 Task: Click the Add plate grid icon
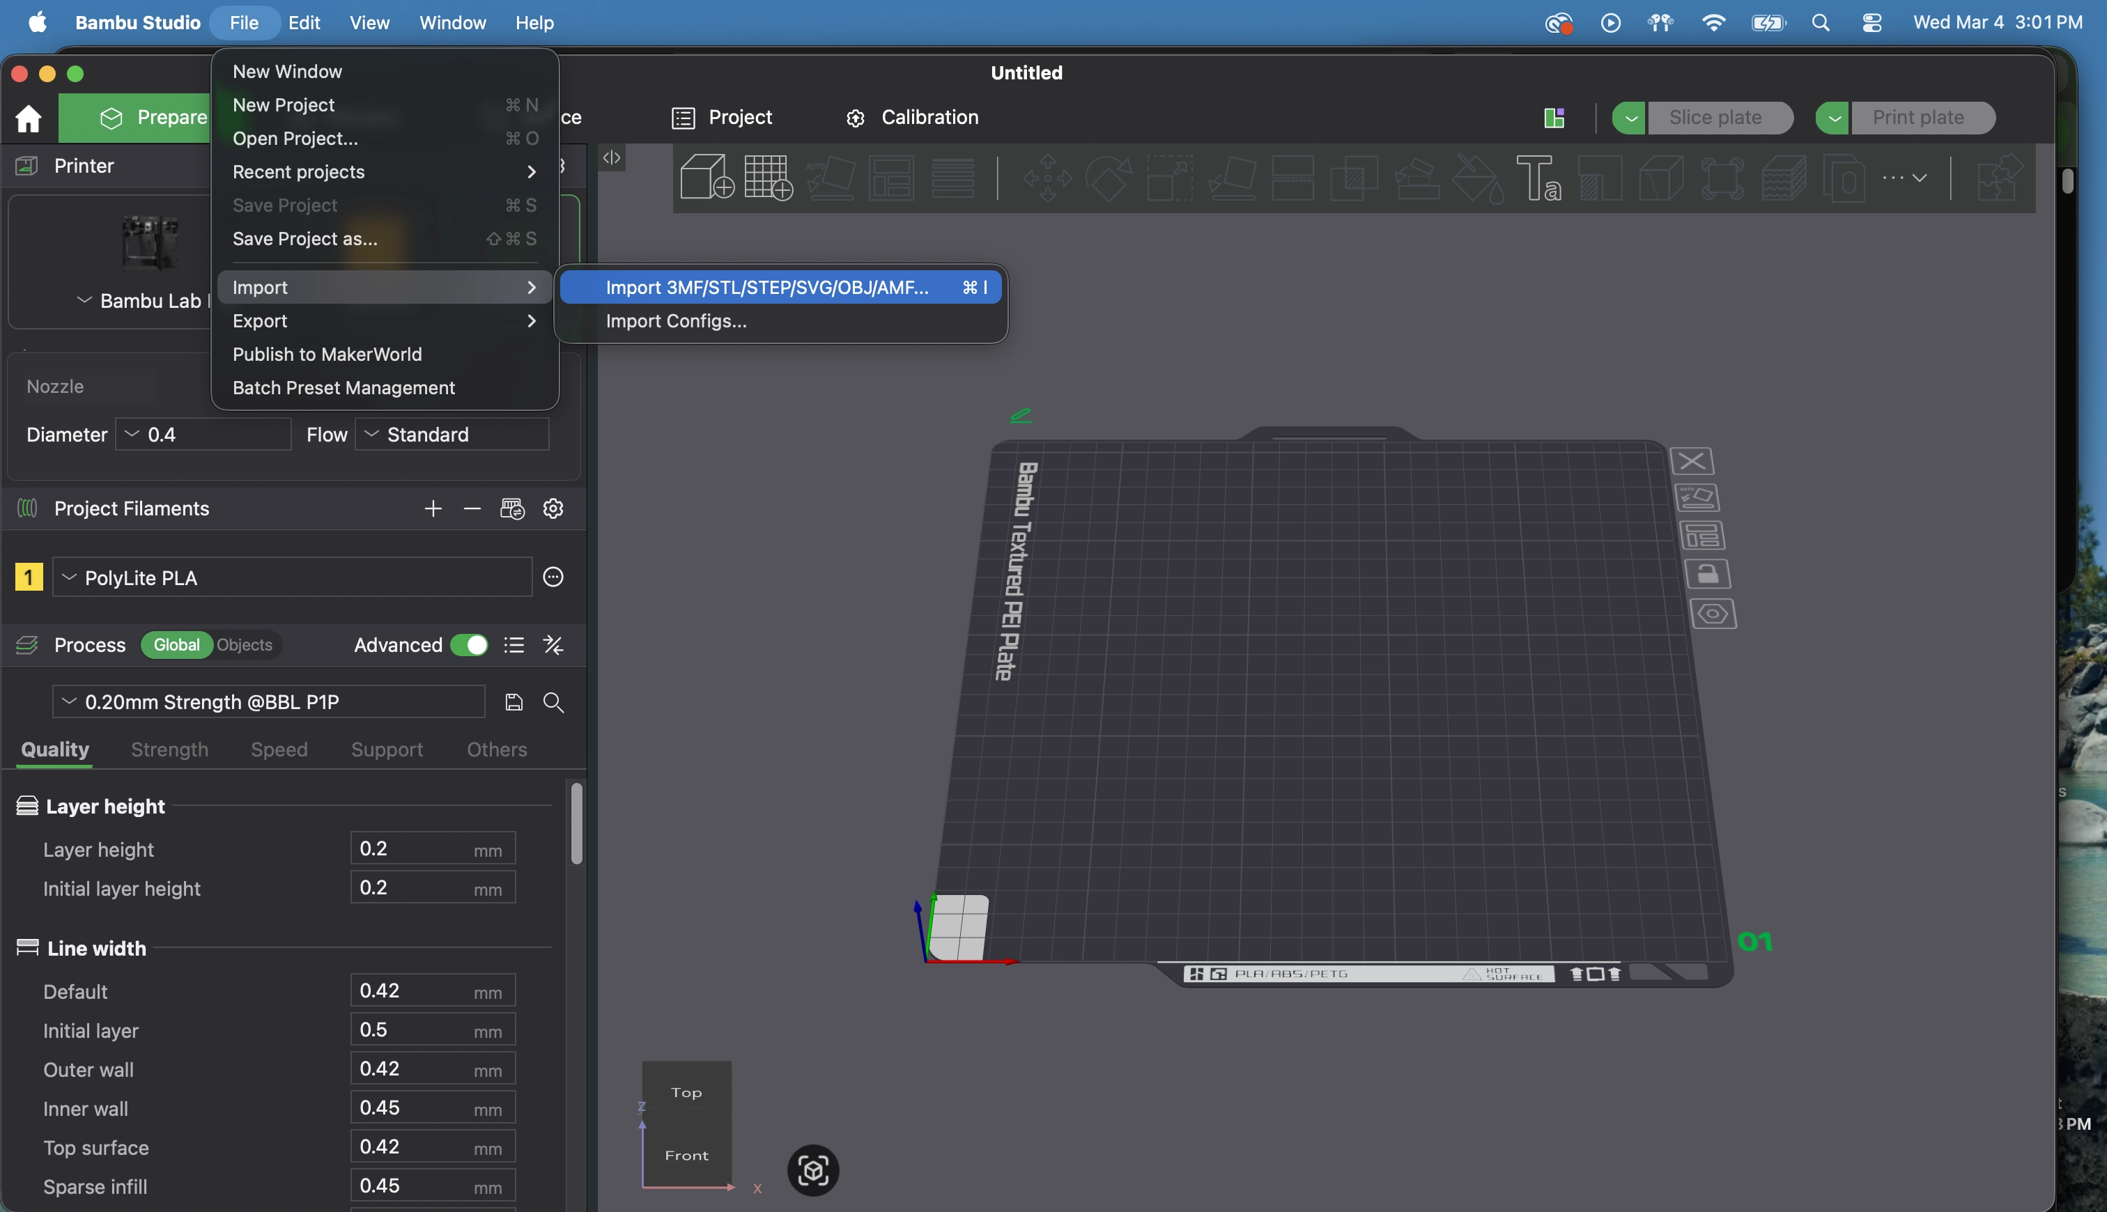point(768,176)
